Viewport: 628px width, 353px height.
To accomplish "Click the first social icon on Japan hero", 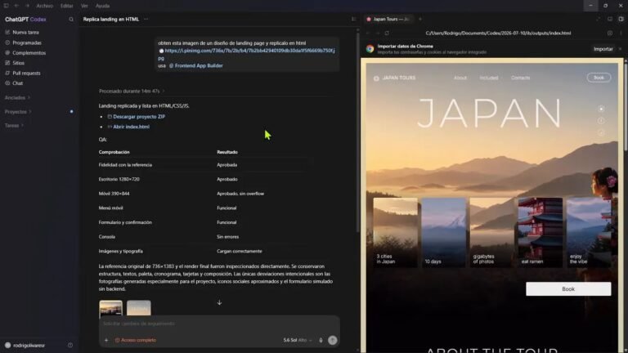I will click(x=601, y=109).
